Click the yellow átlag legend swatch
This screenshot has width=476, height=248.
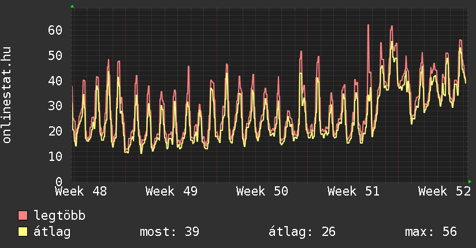click(23, 232)
